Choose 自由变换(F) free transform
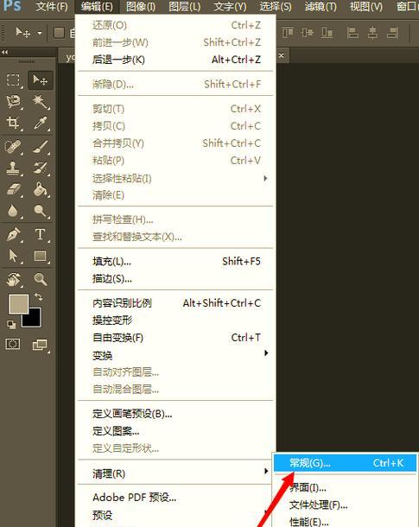419x527 pixels. coord(175,338)
